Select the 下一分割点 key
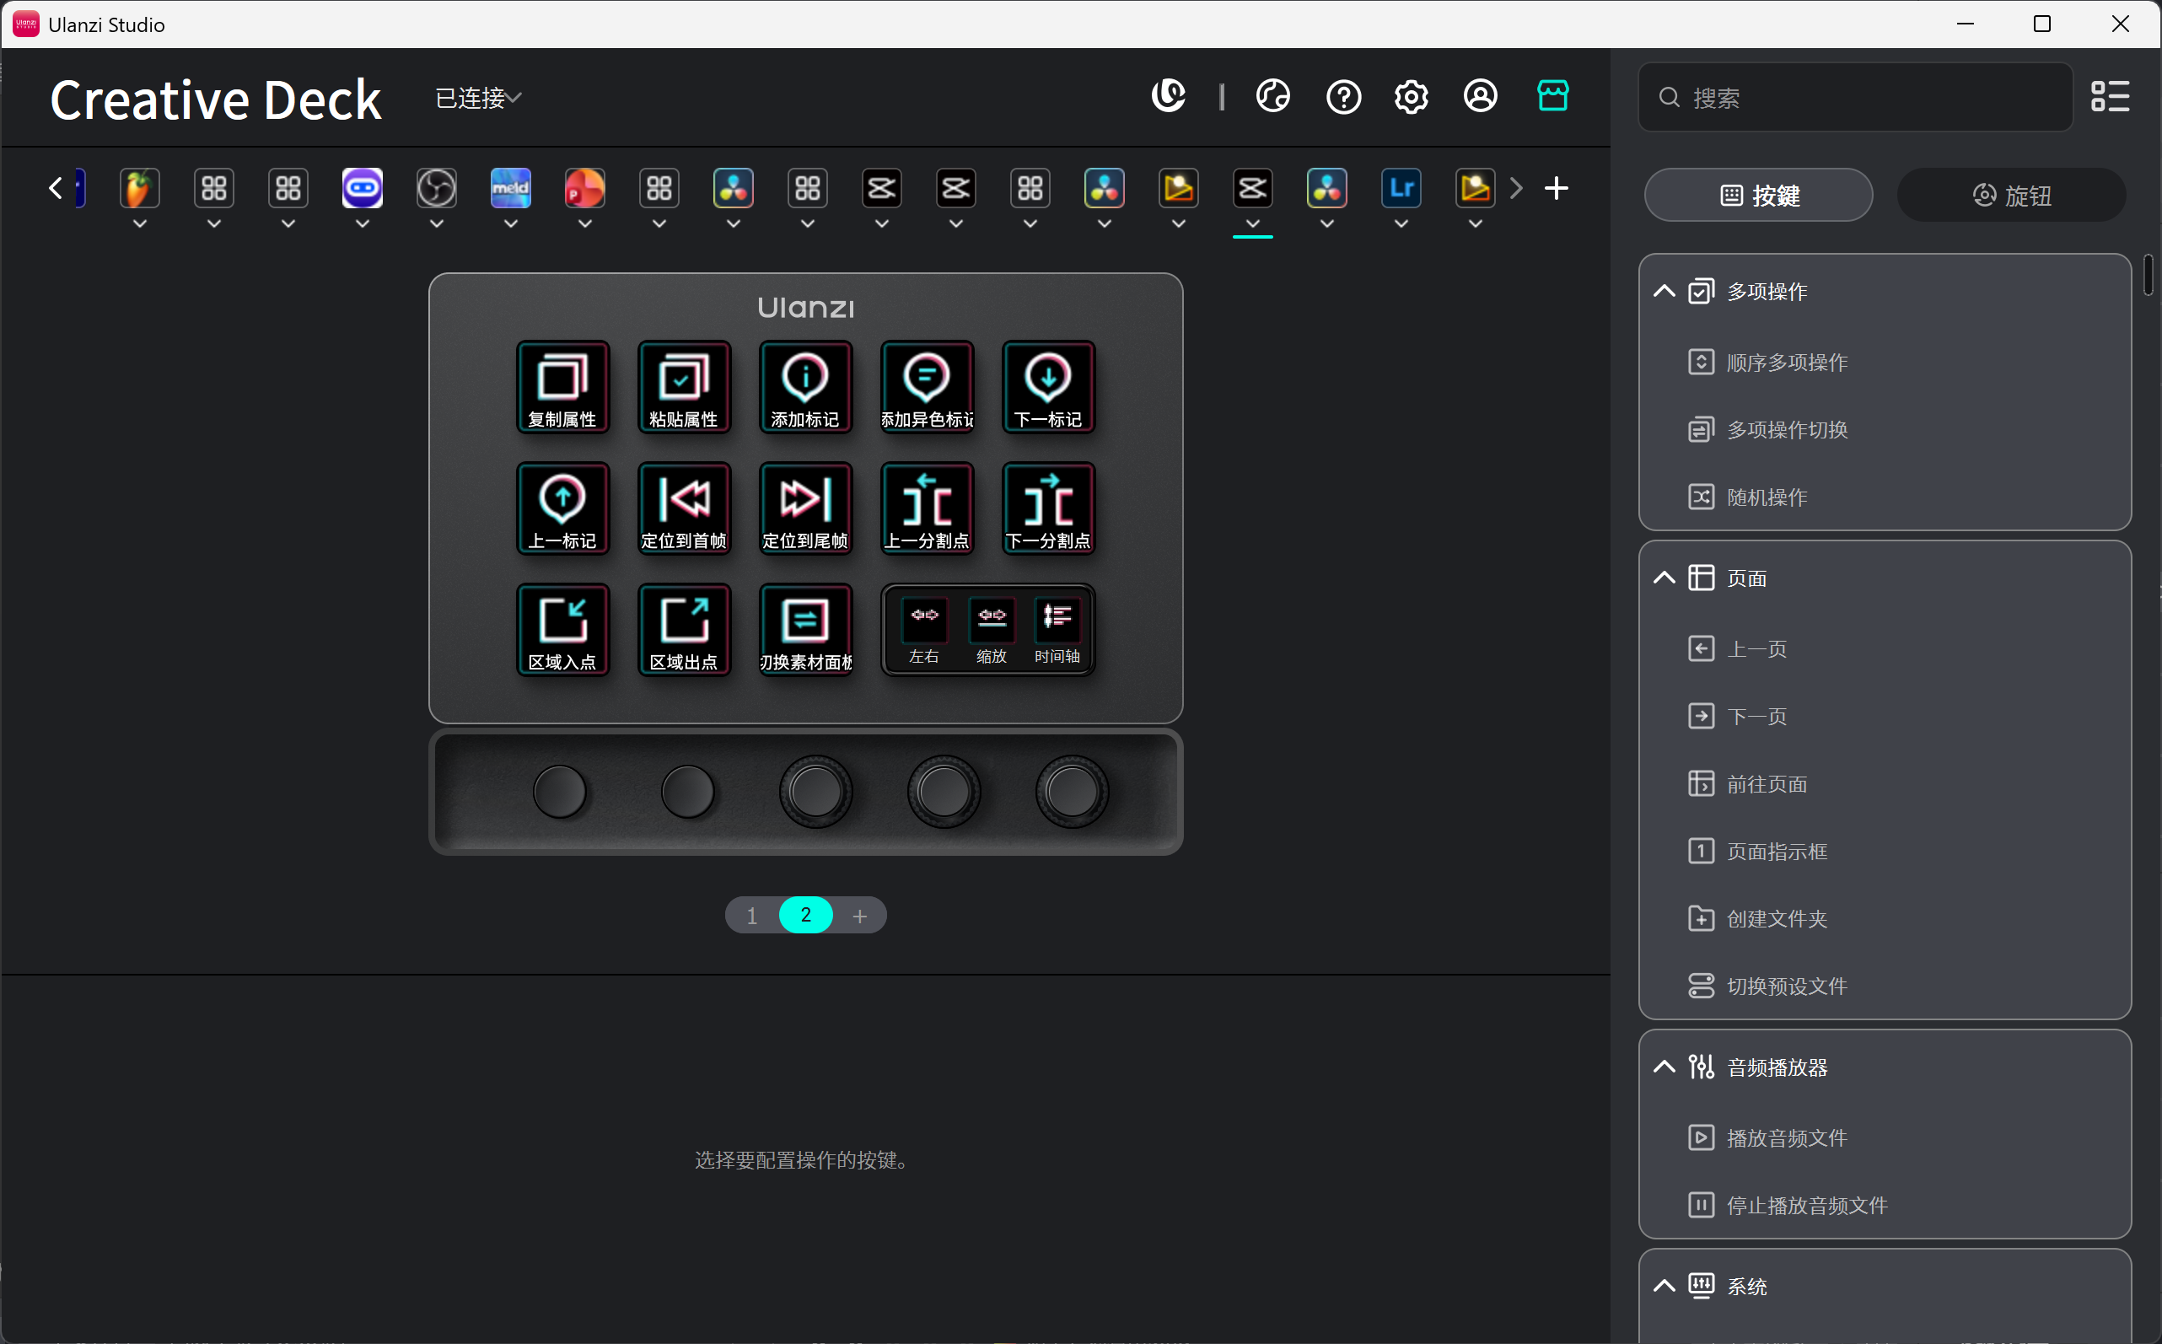Screen dimensions: 2162x1344 coord(1048,508)
